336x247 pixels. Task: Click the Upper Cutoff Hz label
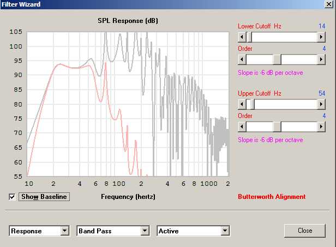[x=260, y=93]
